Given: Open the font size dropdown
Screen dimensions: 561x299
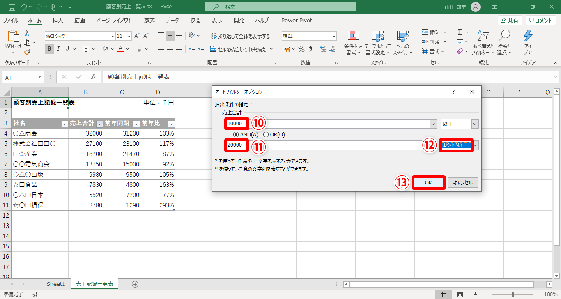Looking at the screenshot, I should pyautogui.click(x=129, y=36).
